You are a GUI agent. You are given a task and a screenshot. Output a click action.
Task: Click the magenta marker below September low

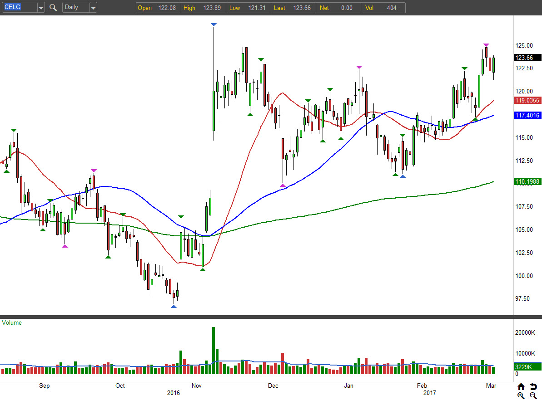point(65,246)
